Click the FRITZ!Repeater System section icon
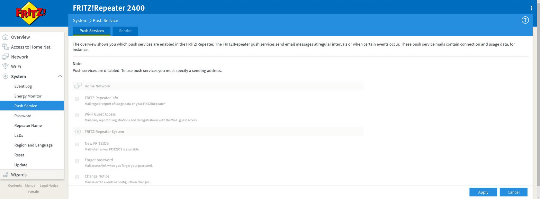 pyautogui.click(x=78, y=131)
